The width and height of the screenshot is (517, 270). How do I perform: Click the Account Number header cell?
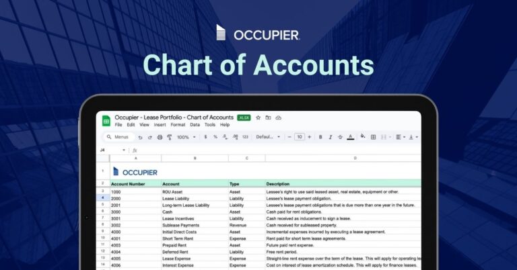[x=135, y=184]
